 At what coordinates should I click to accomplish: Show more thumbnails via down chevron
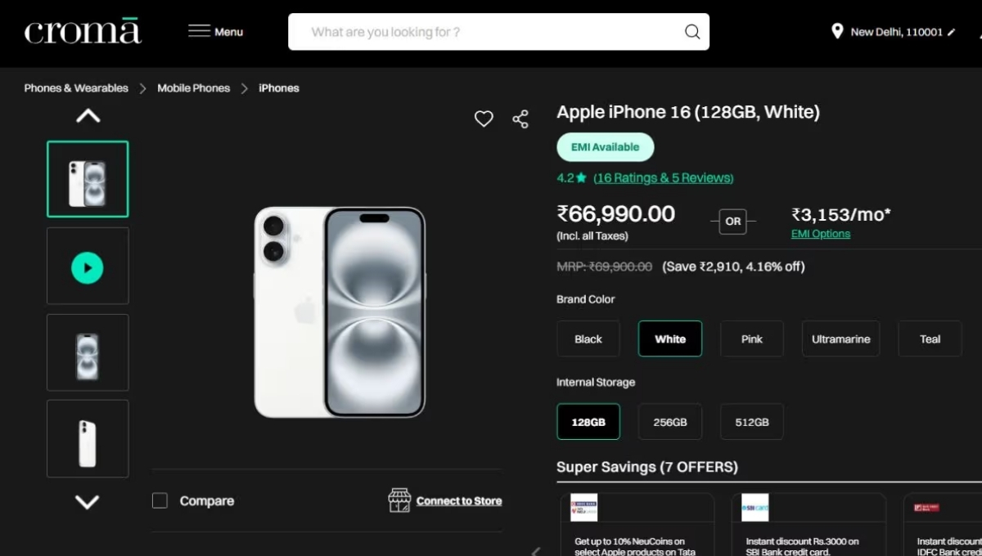(88, 502)
